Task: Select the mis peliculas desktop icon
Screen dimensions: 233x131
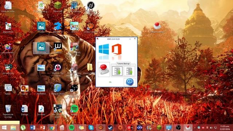Action: tap(8, 69)
